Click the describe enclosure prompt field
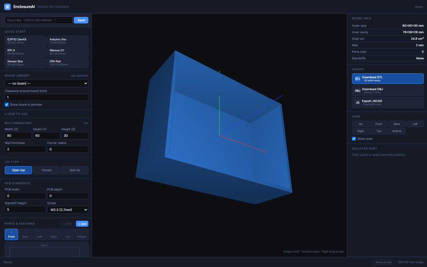The width and height of the screenshot is (427, 267). click(39, 20)
